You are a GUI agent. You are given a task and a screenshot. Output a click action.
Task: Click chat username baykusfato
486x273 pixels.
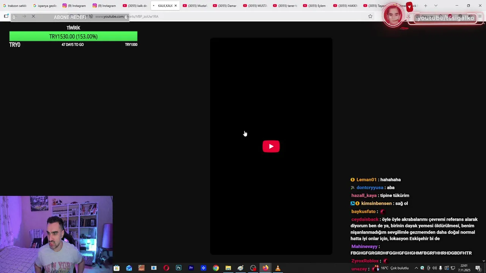point(363,212)
